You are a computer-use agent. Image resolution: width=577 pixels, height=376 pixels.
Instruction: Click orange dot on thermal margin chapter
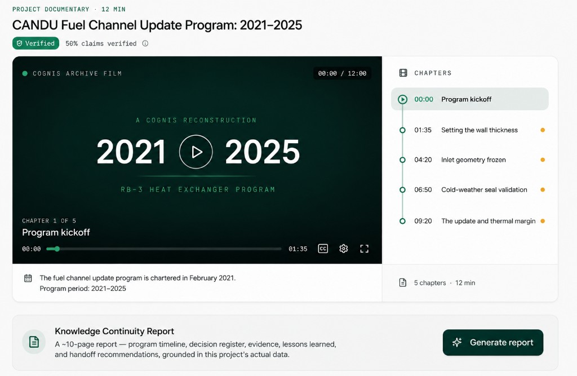(543, 221)
